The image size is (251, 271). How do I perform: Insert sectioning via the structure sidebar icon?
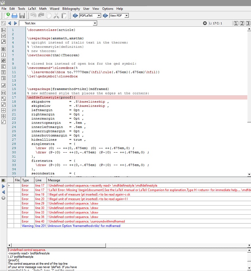pyautogui.click(x=3, y=30)
